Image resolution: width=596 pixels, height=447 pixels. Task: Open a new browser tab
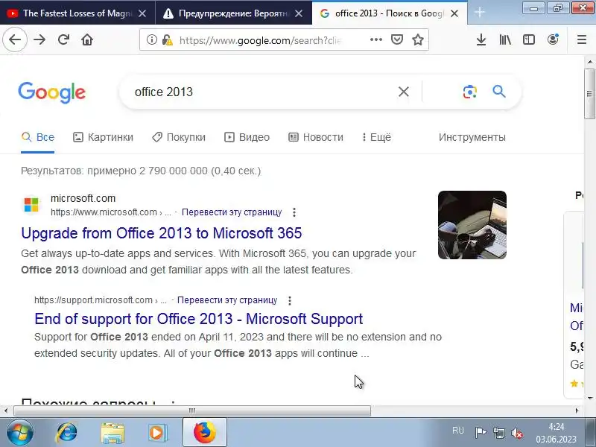(x=480, y=13)
